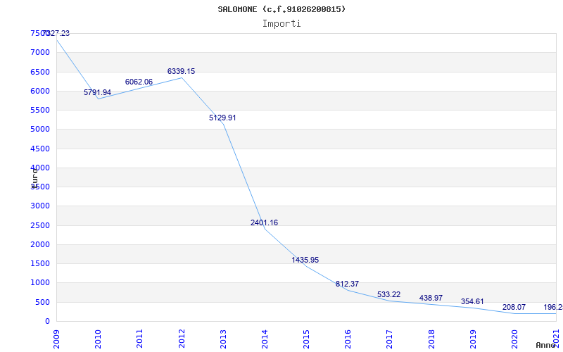Click the Importi subtitle

pyautogui.click(x=281, y=24)
